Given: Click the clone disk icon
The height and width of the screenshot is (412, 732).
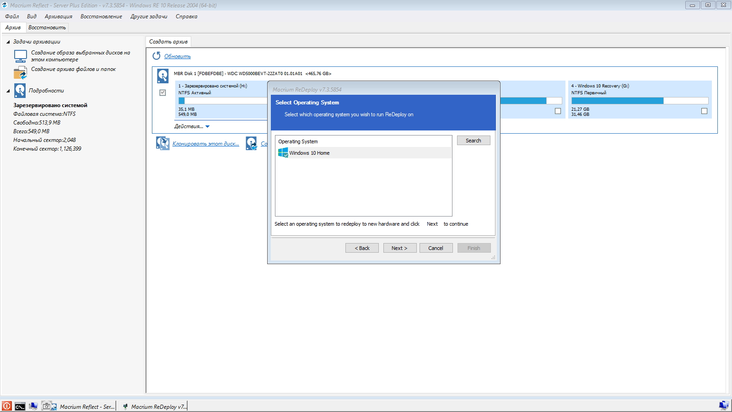Looking at the screenshot, I should [x=162, y=143].
